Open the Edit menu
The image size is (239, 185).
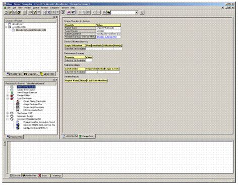[x=14, y=8]
